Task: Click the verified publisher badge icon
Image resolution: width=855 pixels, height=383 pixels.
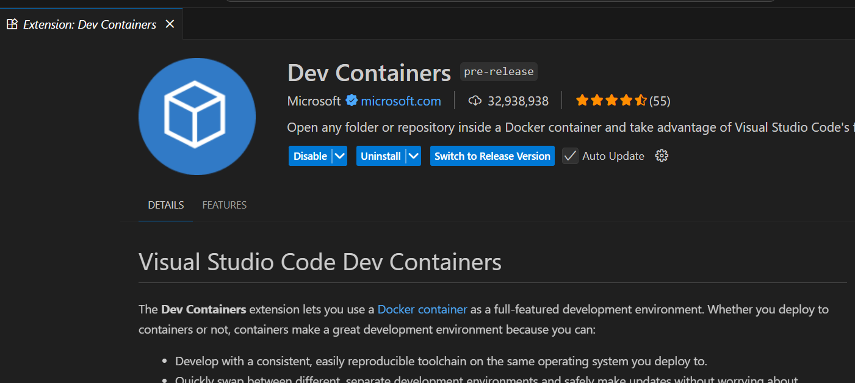Action: coord(352,101)
